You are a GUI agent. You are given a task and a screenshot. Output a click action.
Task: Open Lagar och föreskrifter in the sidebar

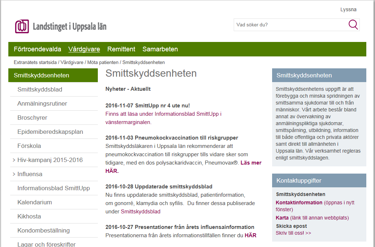click(x=46, y=244)
